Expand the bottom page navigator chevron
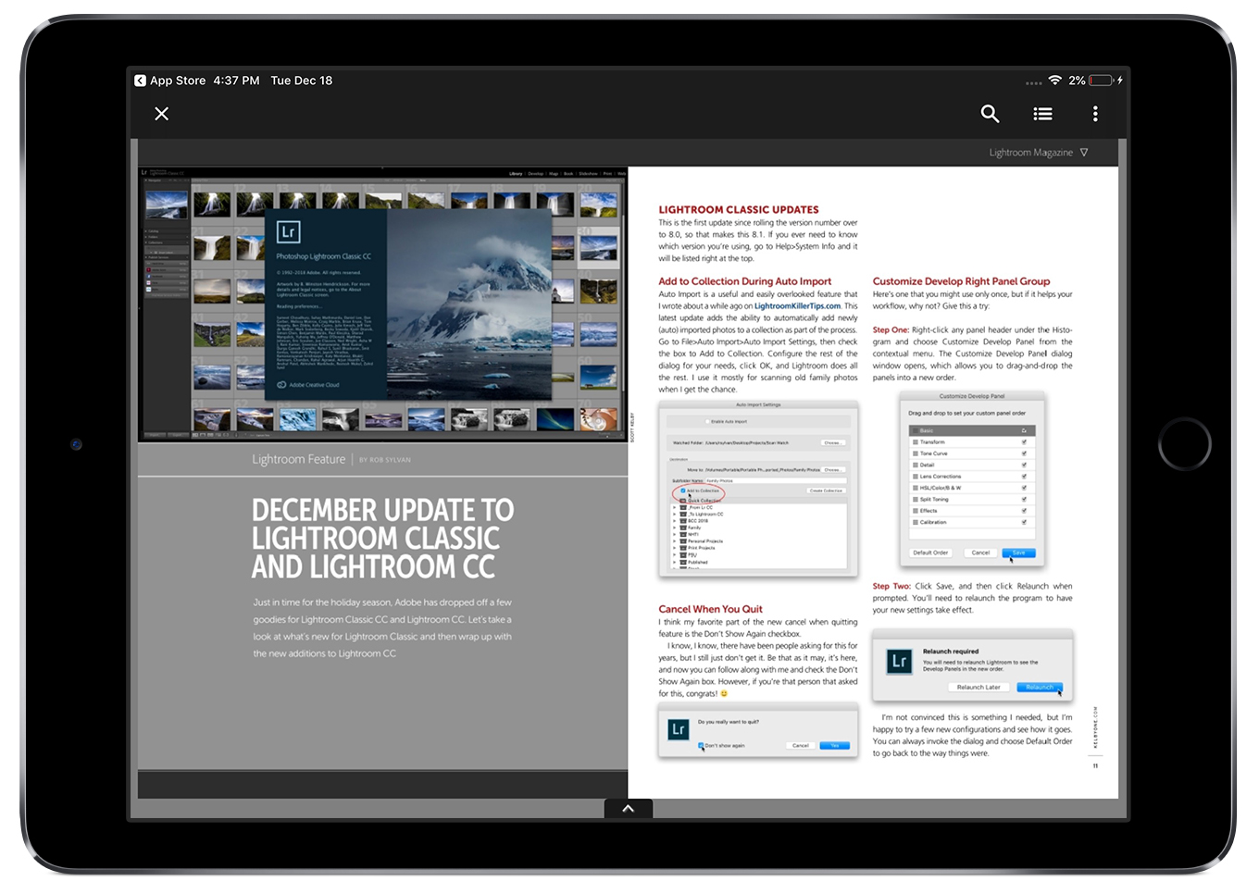Image resolution: width=1259 pixels, height=894 pixels. point(629,809)
